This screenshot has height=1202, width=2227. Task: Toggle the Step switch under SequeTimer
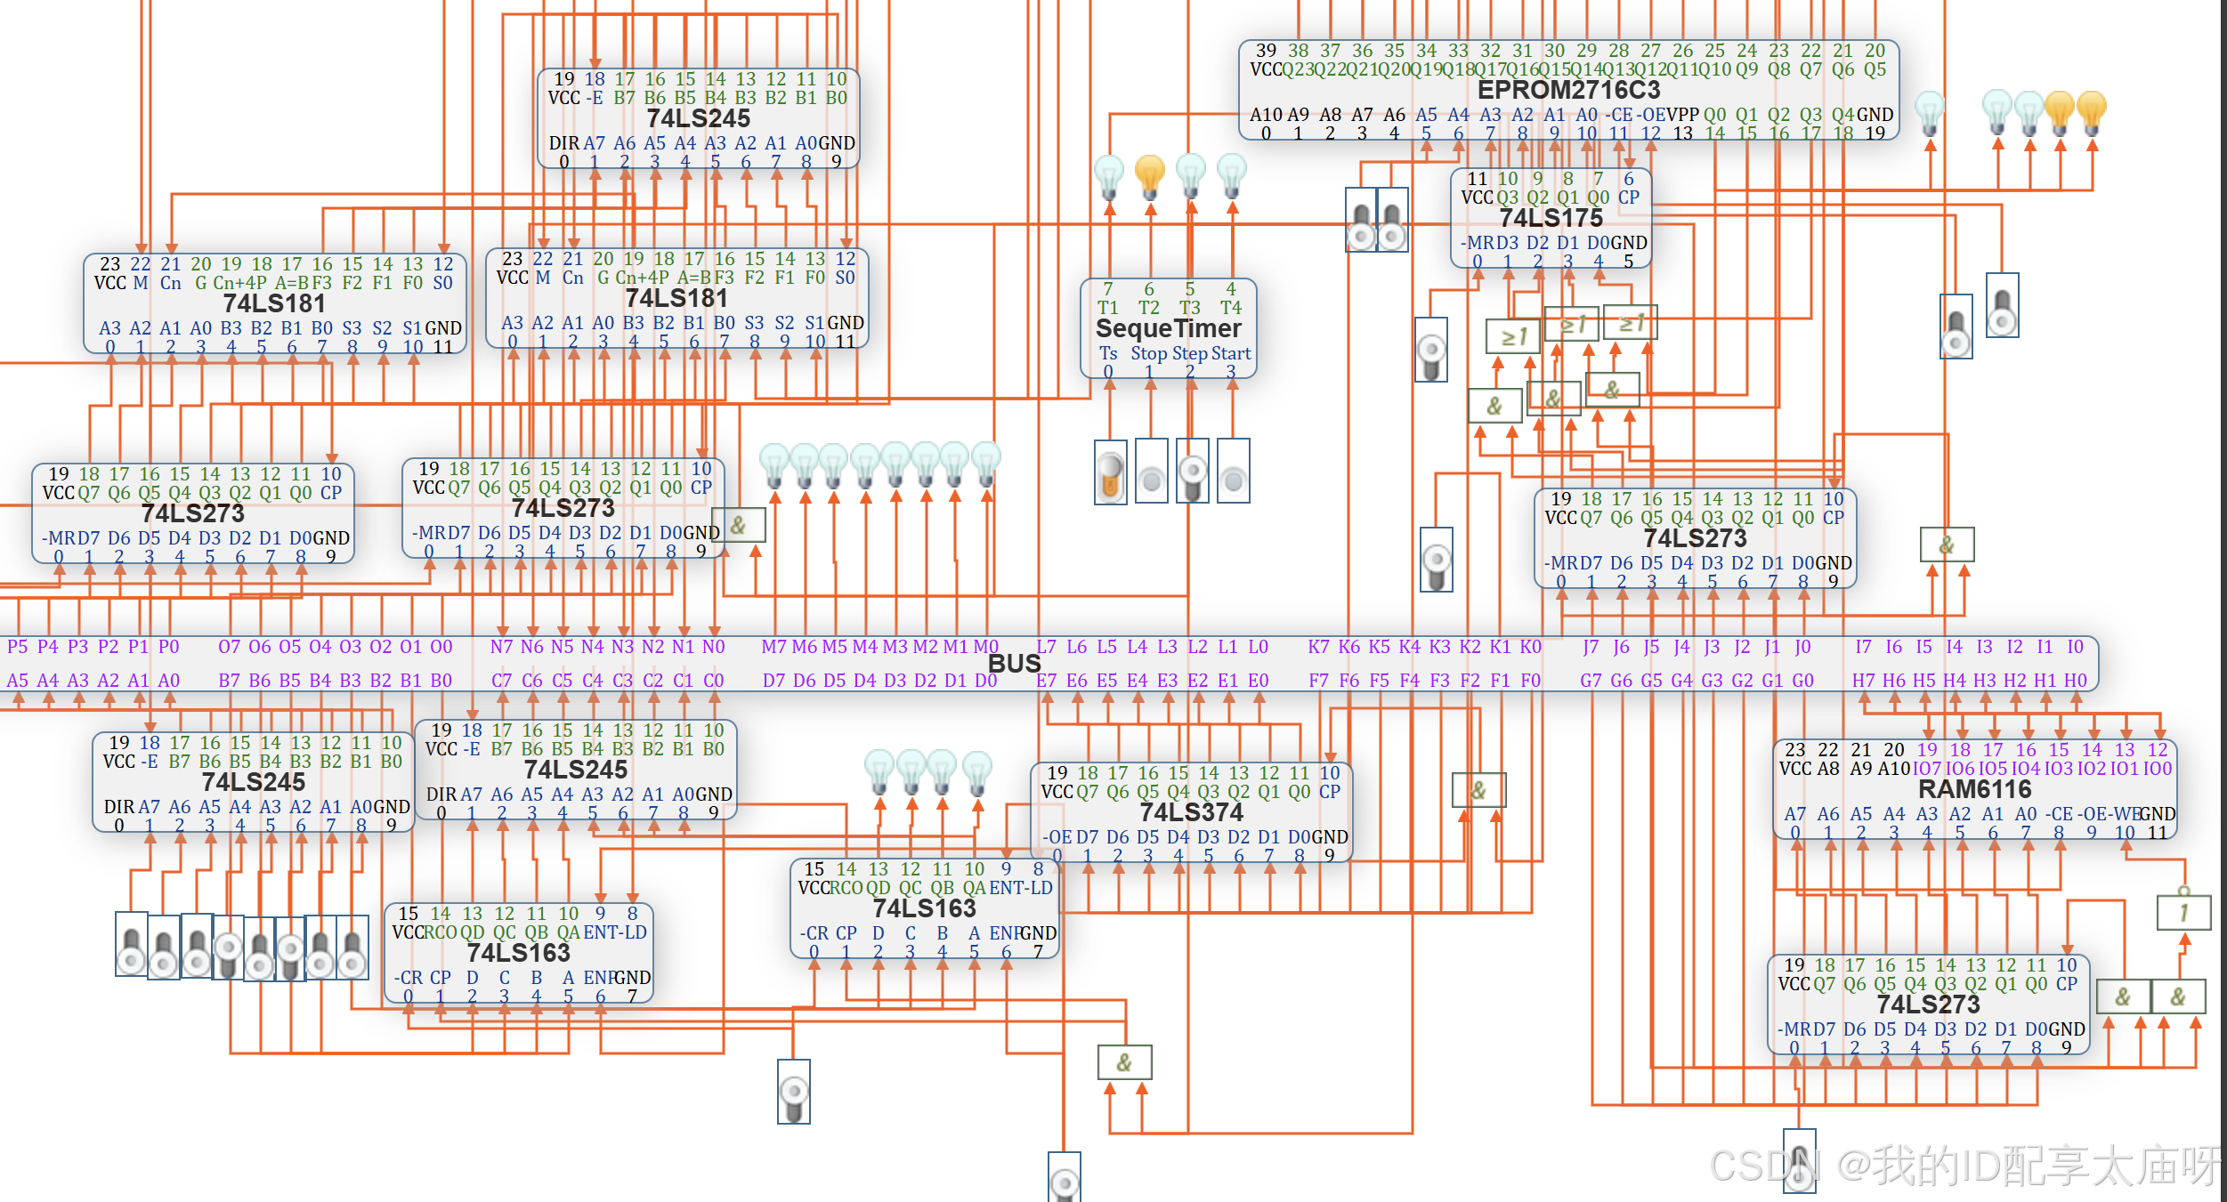point(1192,472)
